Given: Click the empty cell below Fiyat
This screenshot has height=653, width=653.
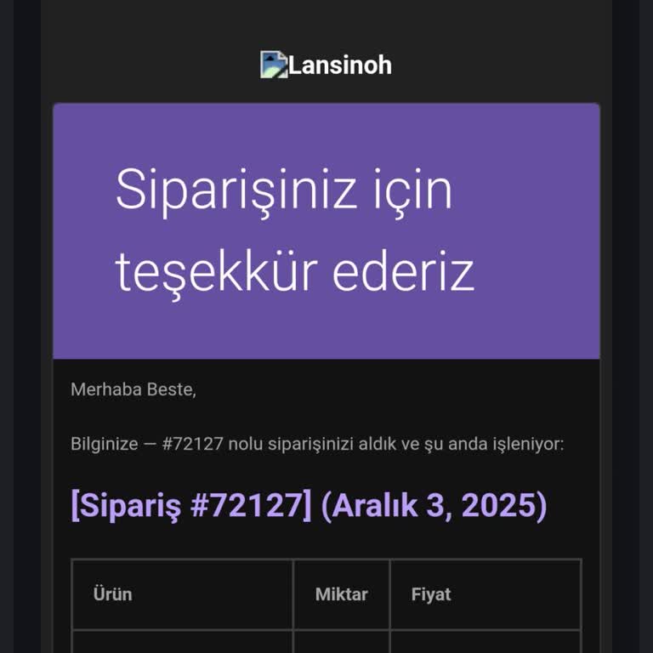Looking at the screenshot, I should (x=485, y=641).
